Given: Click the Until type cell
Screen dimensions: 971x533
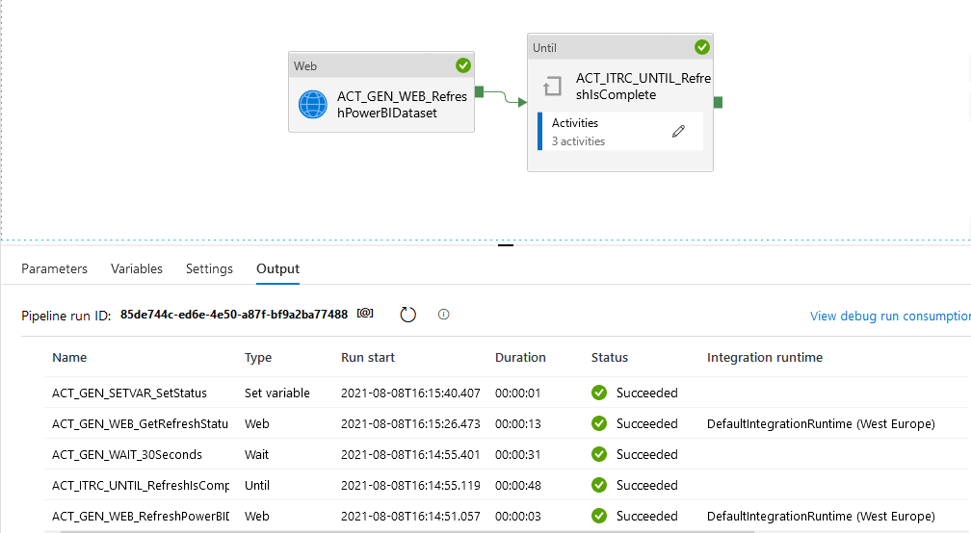Looking at the screenshot, I should coord(257,486).
